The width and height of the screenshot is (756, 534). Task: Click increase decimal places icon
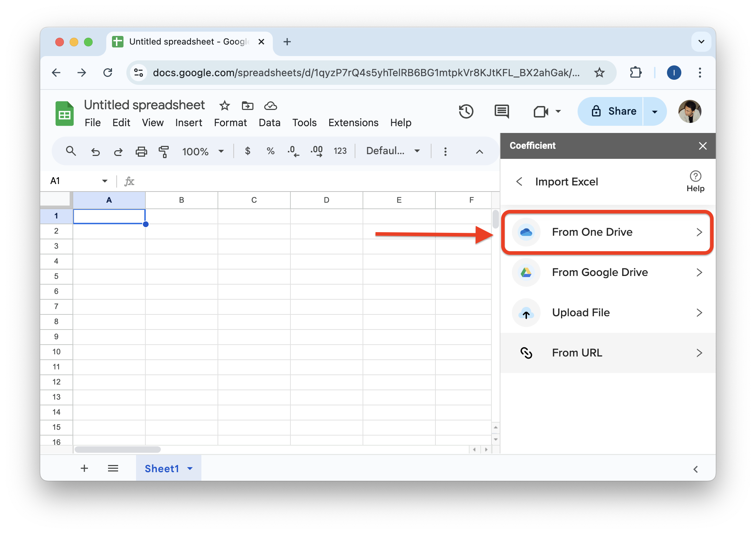point(316,151)
